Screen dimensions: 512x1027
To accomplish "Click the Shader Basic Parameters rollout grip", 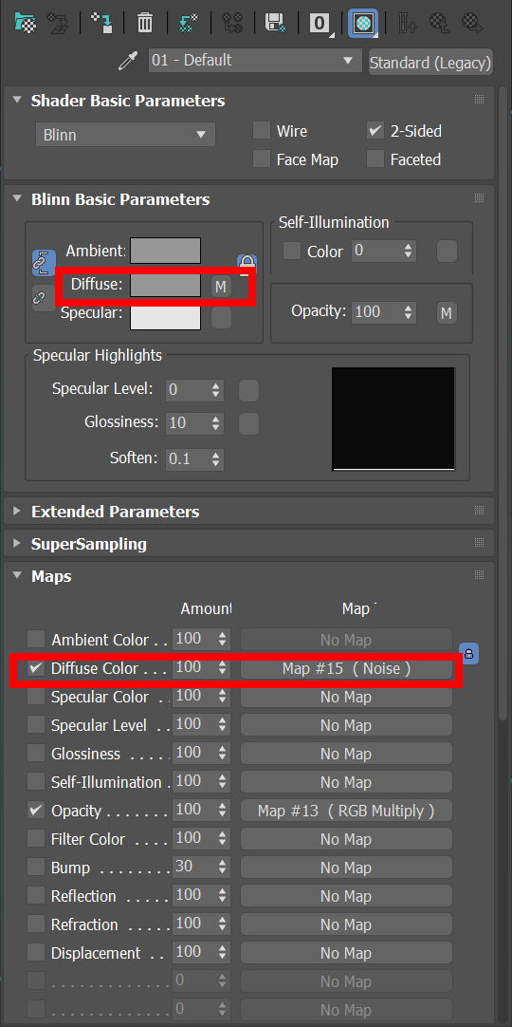I will [480, 100].
